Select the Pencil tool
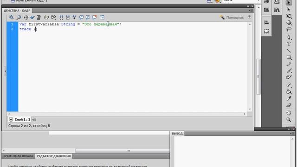 [x=289, y=64]
